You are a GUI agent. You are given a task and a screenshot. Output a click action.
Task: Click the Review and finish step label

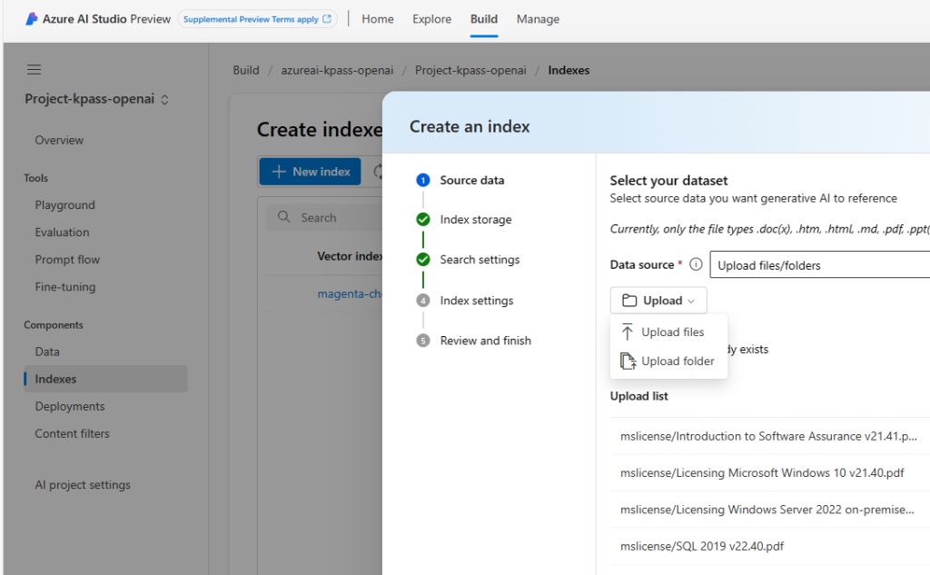click(486, 341)
